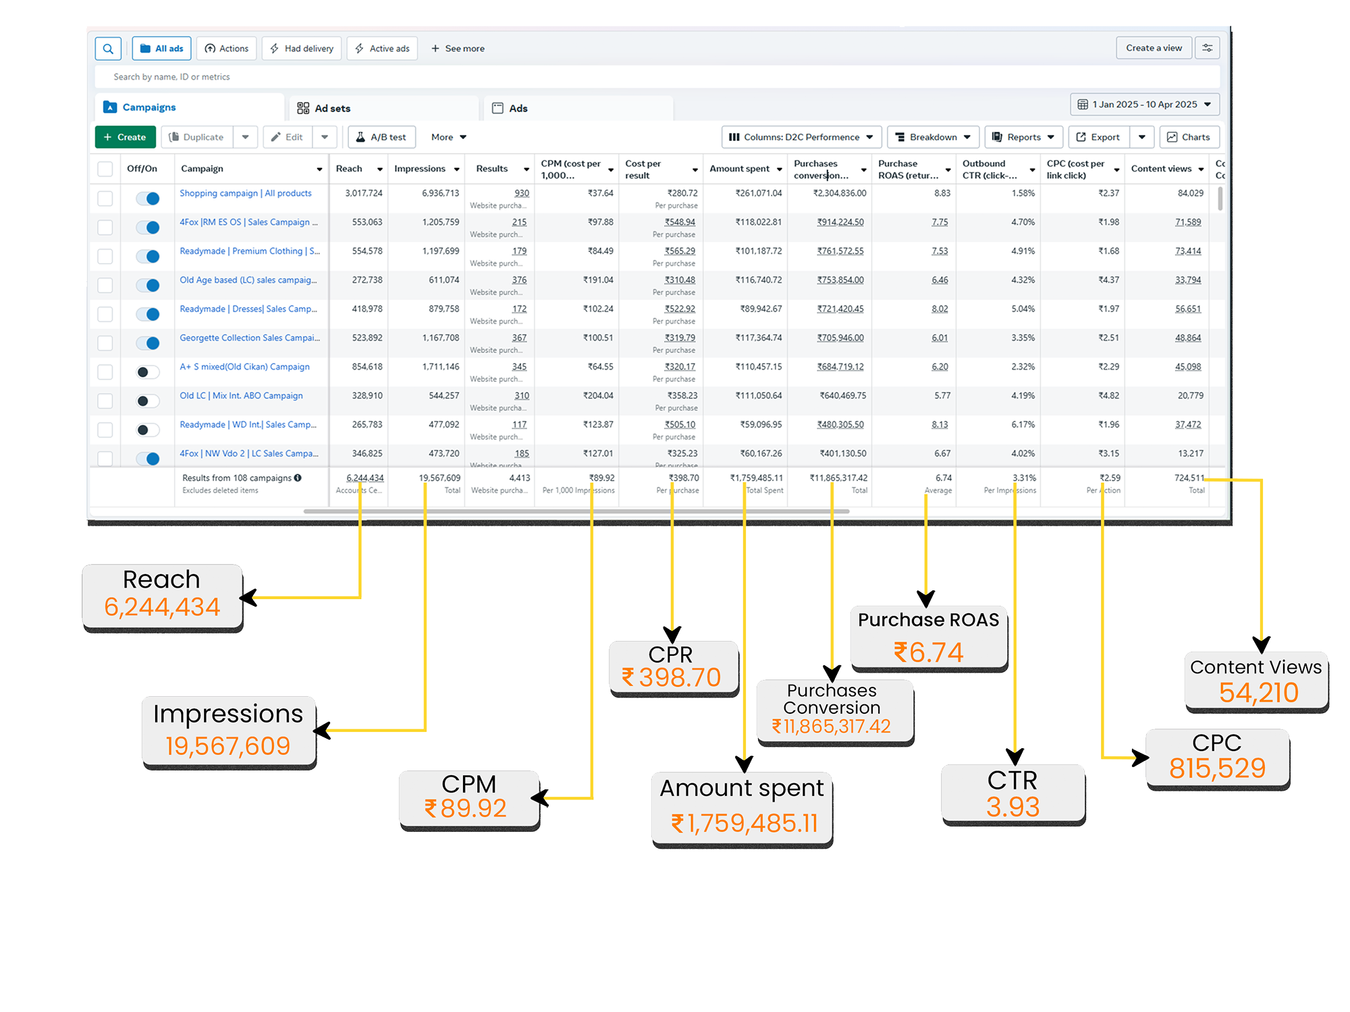Screen dimensions: 1350x1012
Task: Click the Edit pencil button
Action: (x=288, y=137)
